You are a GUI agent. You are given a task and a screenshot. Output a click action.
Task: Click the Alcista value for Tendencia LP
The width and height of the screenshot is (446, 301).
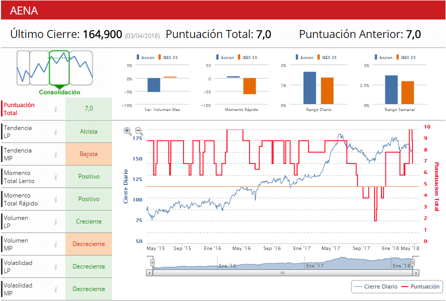click(x=88, y=131)
